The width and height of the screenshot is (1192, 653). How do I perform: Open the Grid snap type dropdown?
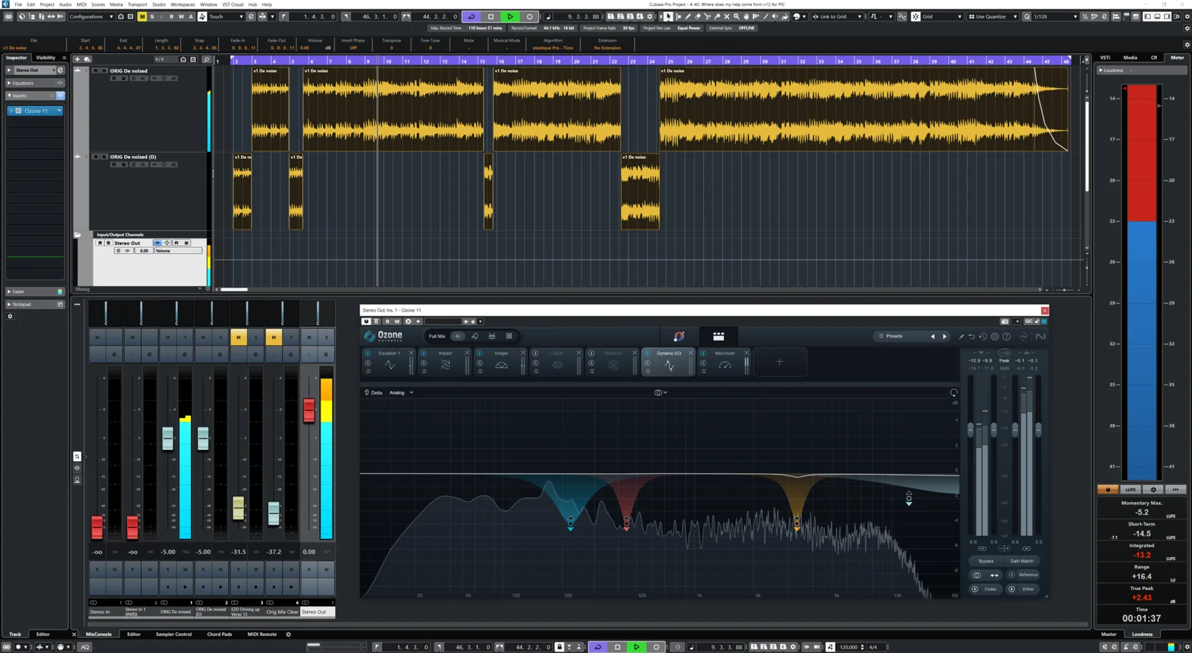942,17
